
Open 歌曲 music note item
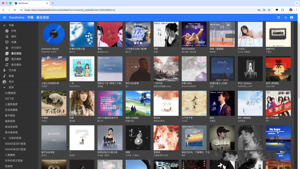(x=4, y=76)
